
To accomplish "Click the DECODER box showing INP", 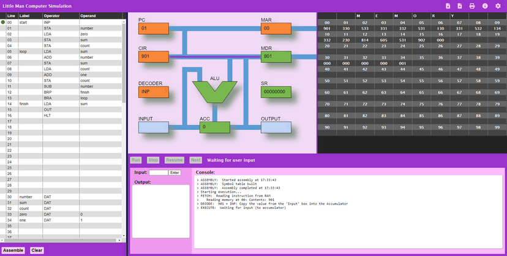I will pos(153,92).
